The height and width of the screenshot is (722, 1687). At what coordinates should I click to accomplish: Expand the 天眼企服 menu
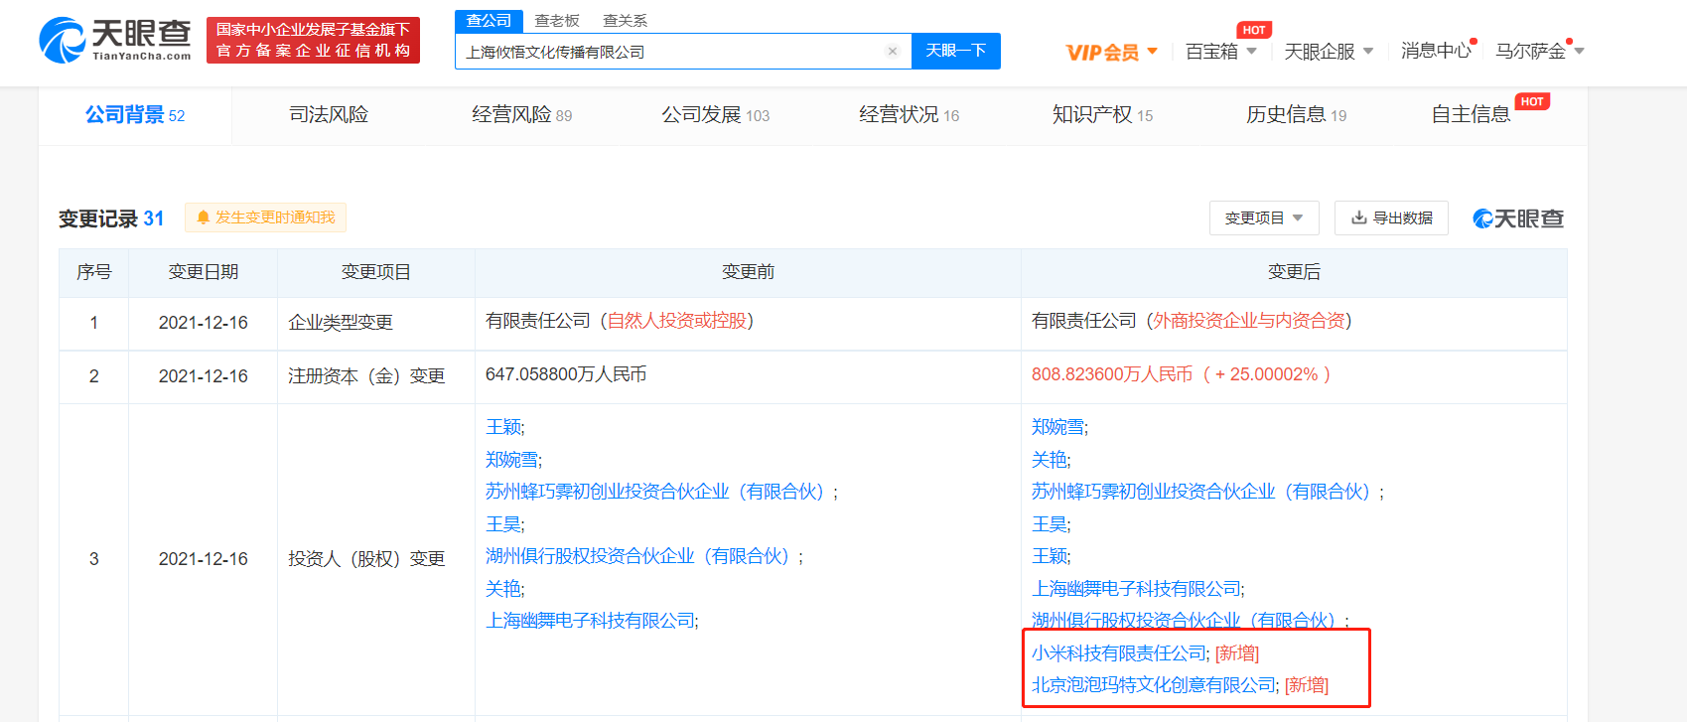point(1329,52)
